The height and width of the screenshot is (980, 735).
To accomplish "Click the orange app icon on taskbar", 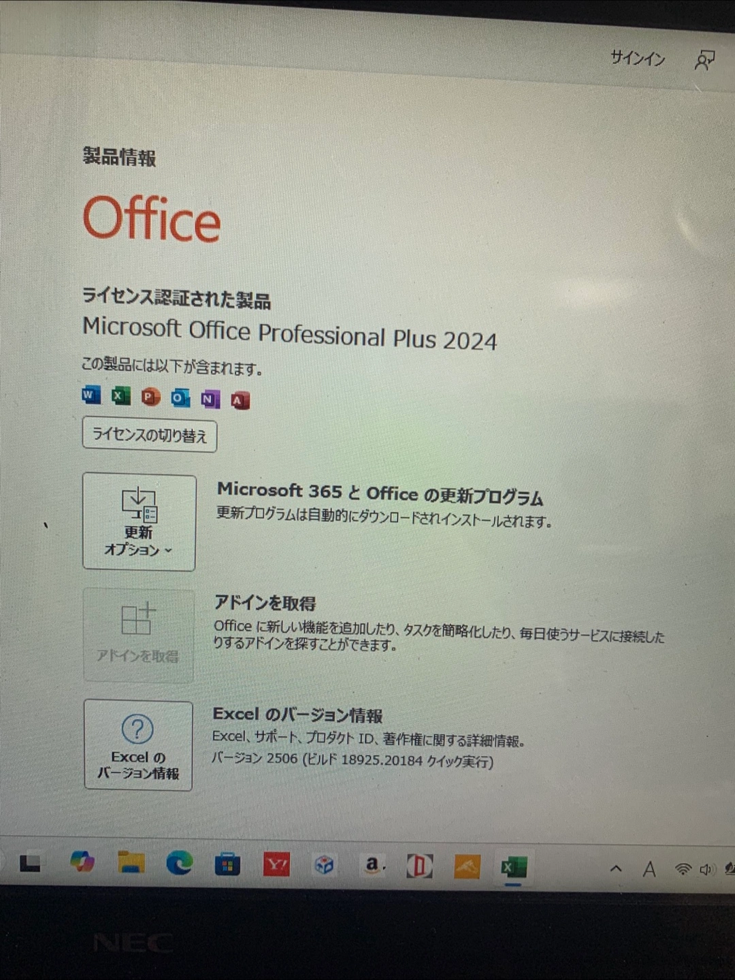I will (467, 866).
